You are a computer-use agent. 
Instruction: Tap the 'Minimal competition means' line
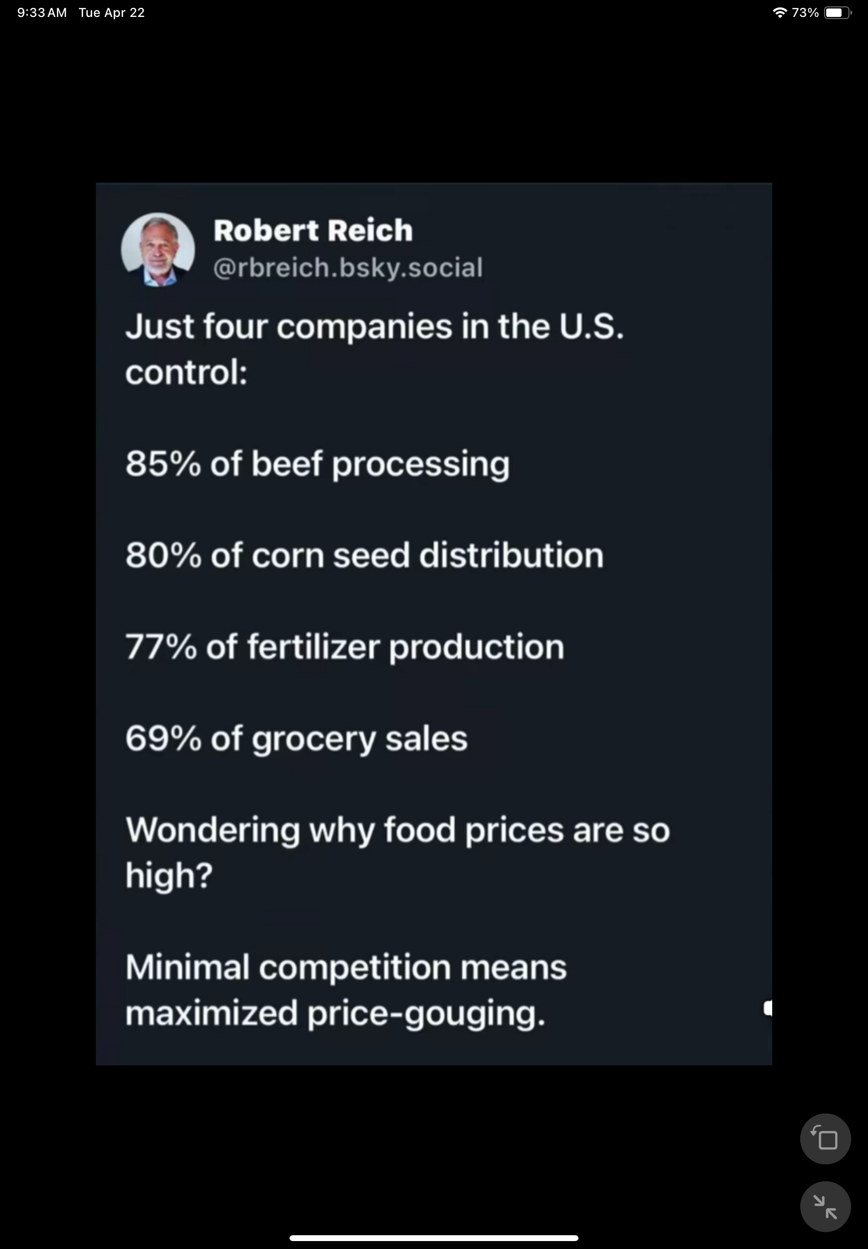346,967
